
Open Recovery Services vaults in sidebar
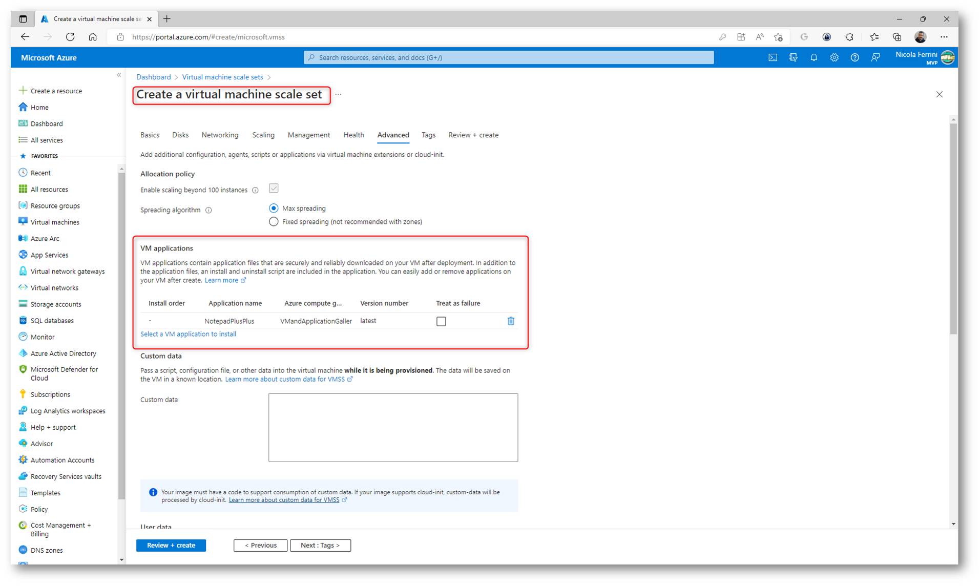point(66,476)
